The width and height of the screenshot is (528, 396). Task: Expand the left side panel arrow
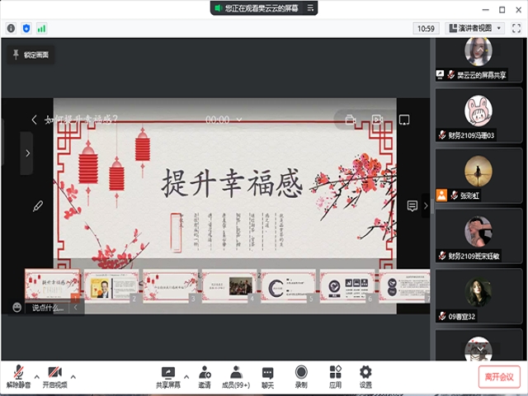(x=27, y=153)
